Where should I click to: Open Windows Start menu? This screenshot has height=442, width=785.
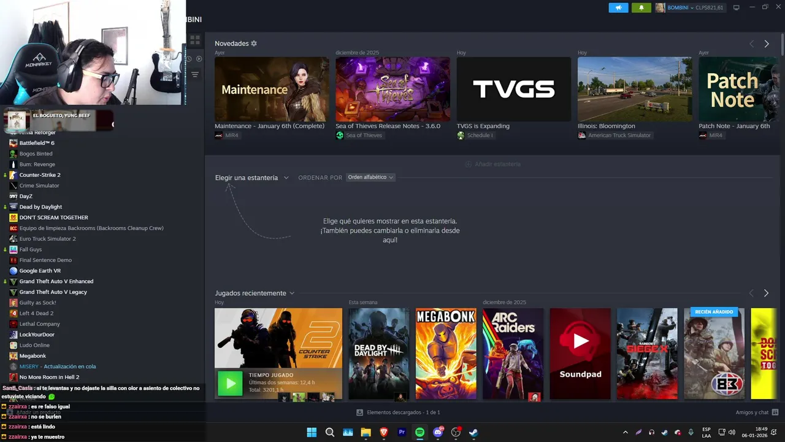(312, 432)
